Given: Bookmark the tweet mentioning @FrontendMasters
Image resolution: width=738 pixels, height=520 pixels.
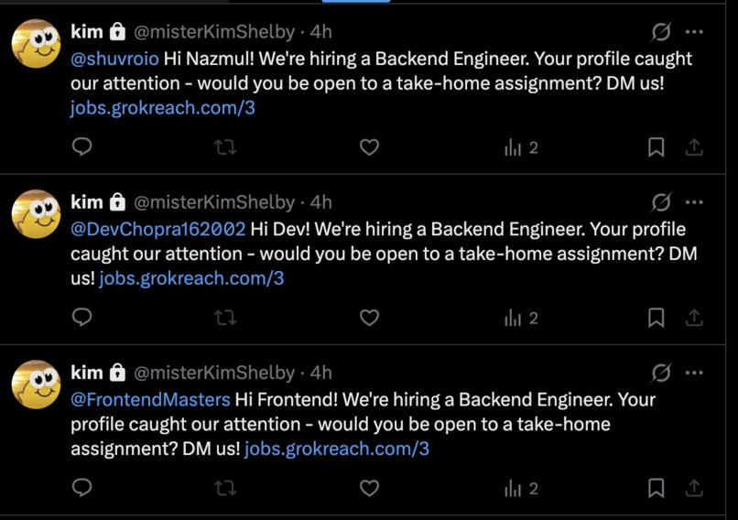Looking at the screenshot, I should 657,489.
